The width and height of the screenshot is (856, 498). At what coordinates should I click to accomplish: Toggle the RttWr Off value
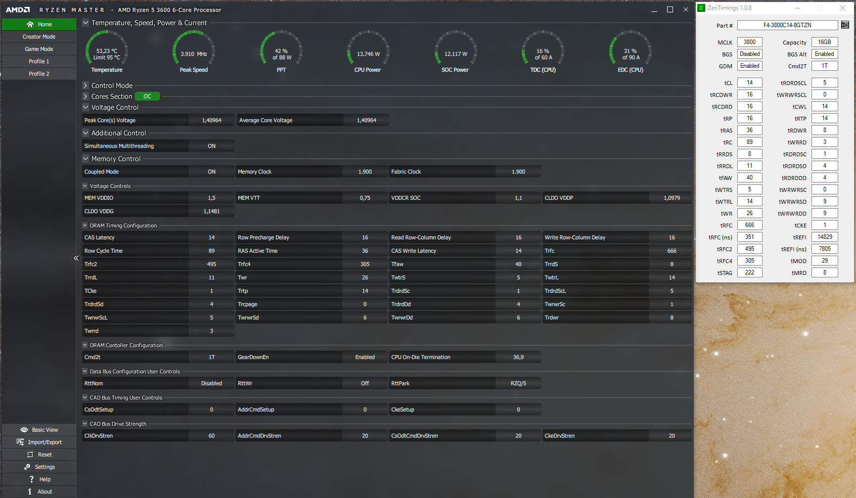coord(365,383)
